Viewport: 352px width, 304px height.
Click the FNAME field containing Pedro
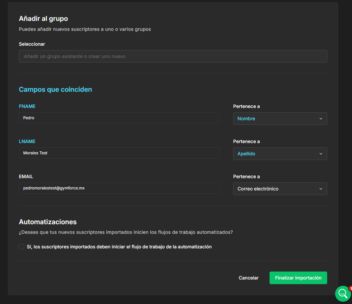coord(119,118)
